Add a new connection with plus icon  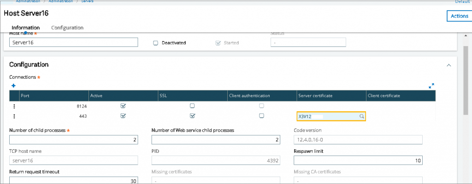[x=13, y=86]
